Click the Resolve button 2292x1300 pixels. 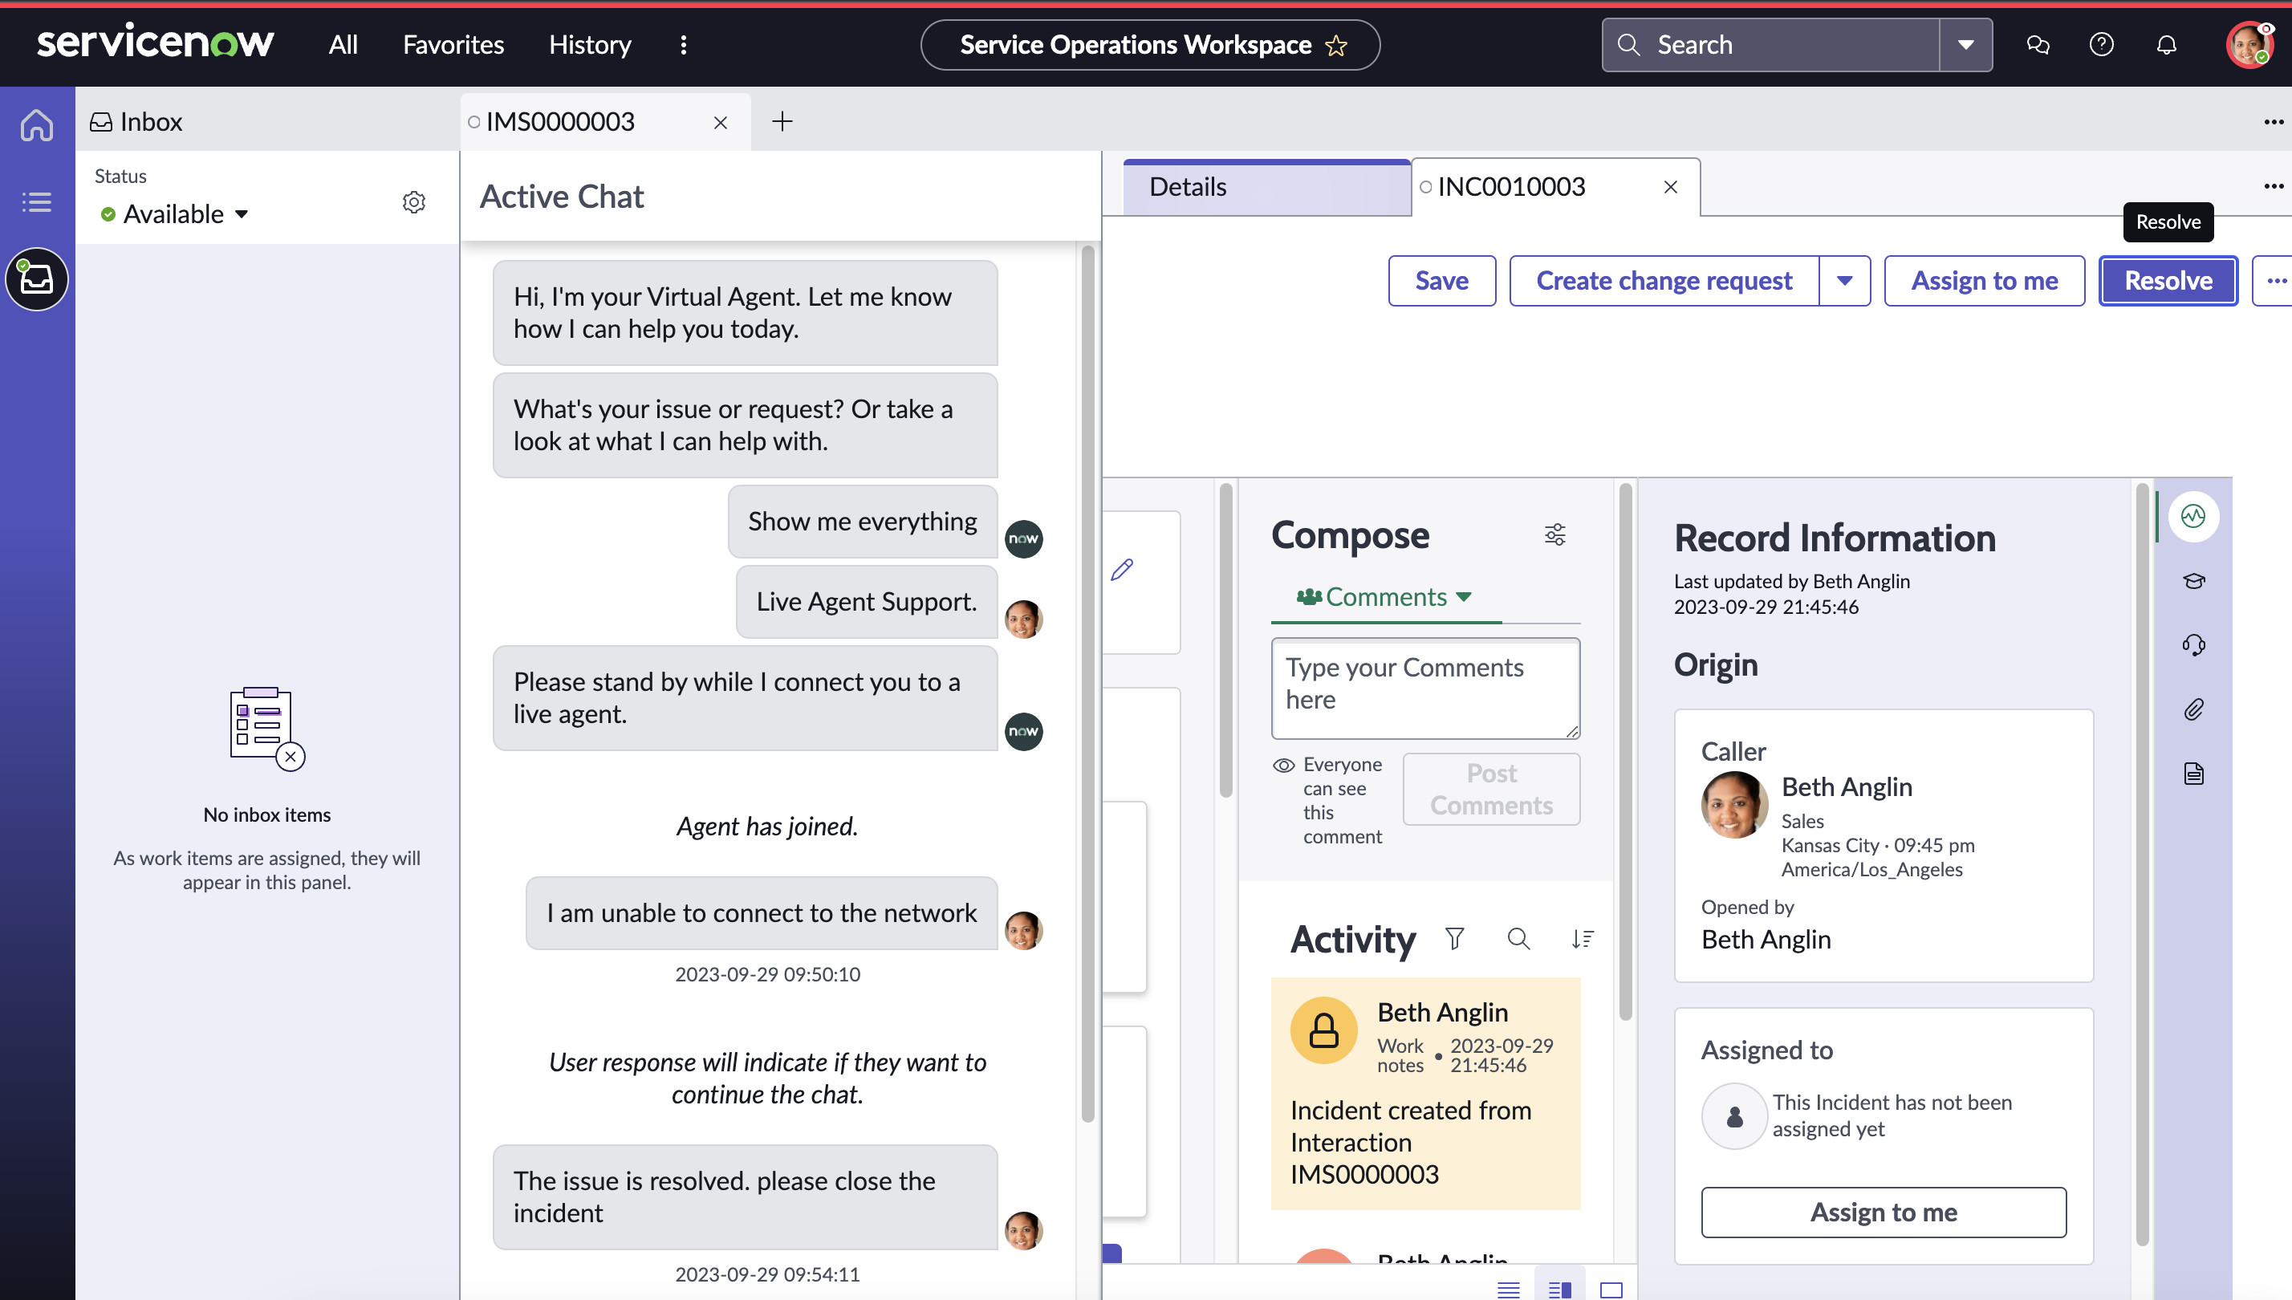click(x=2167, y=280)
